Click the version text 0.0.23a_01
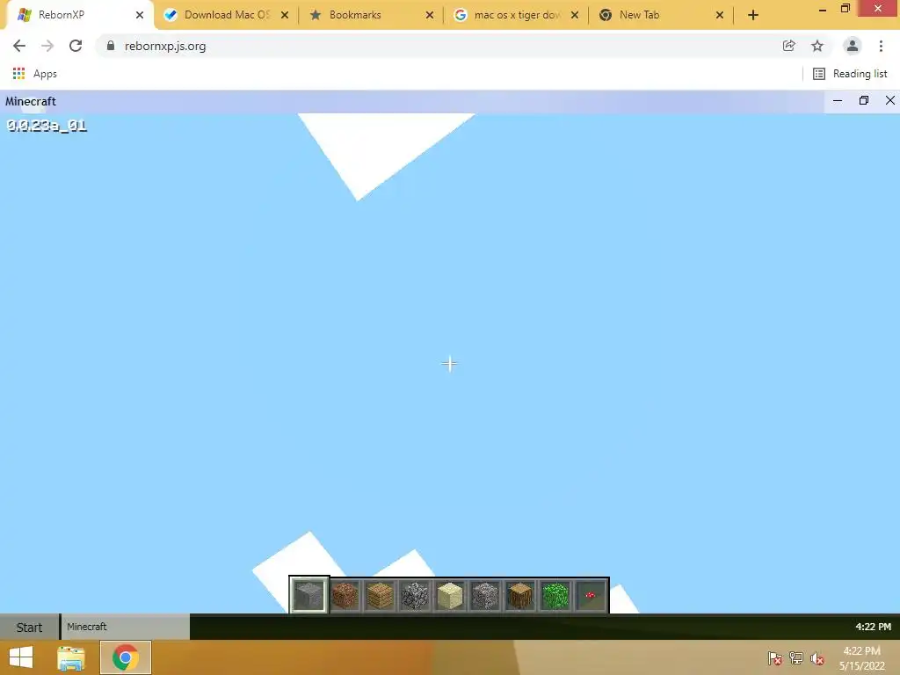 (47, 126)
